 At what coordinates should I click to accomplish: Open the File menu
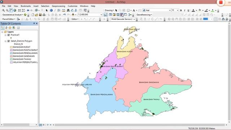(4, 6)
